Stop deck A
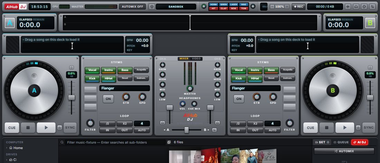The image size is (380, 163). [28, 128]
